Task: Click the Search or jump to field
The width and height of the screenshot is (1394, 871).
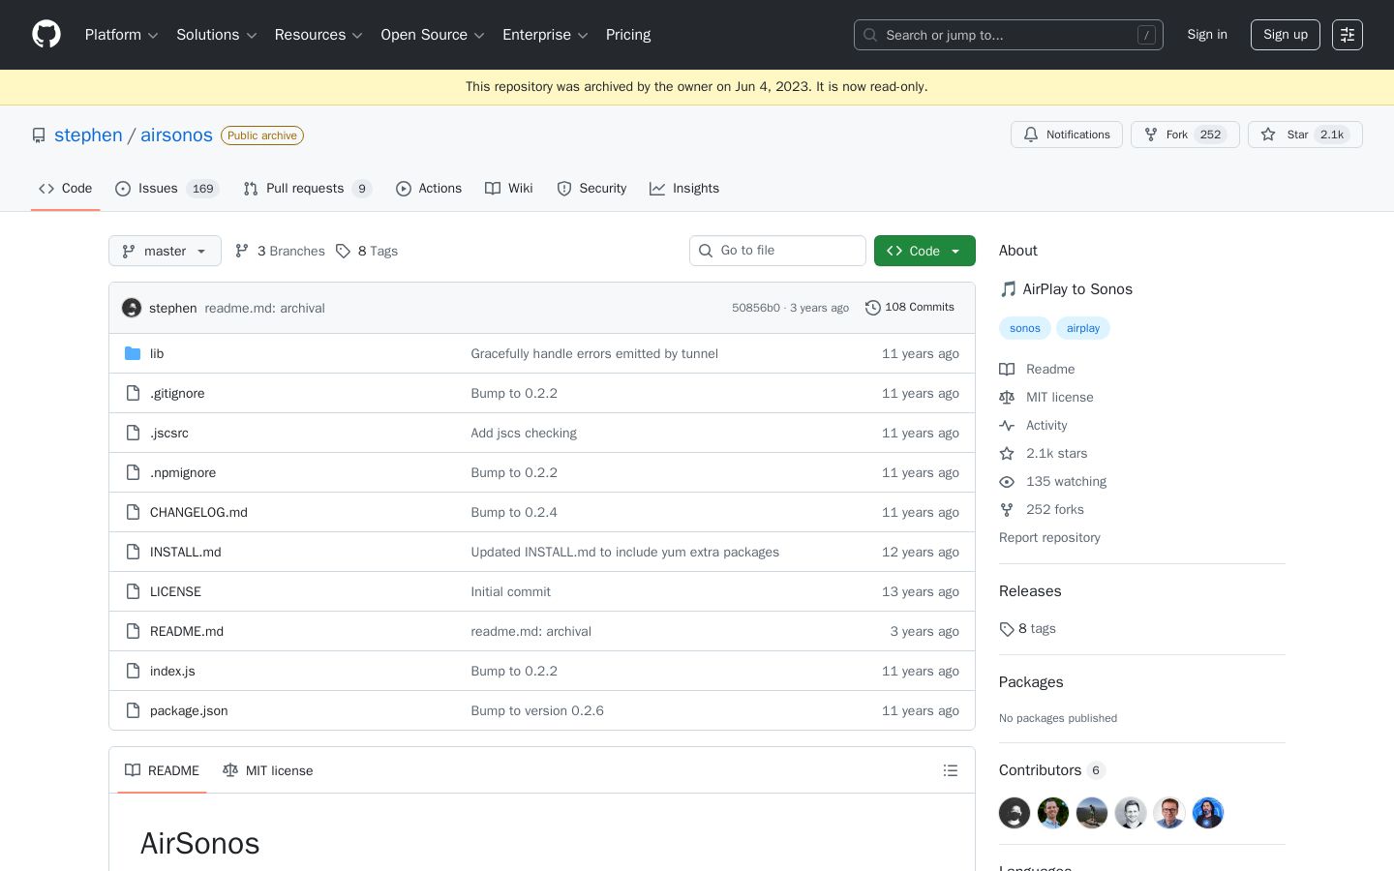Action: pos(1009,35)
